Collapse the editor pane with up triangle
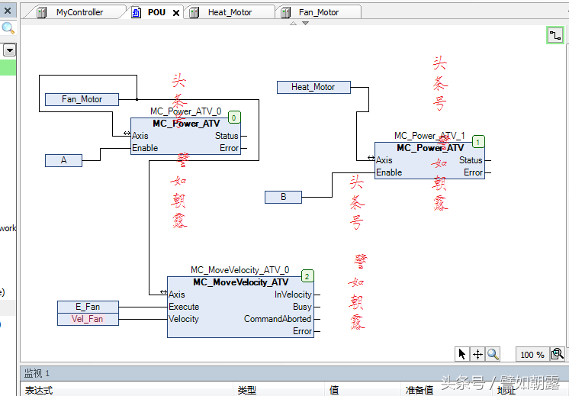Screen dimensions: 569x396 pos(293,23)
